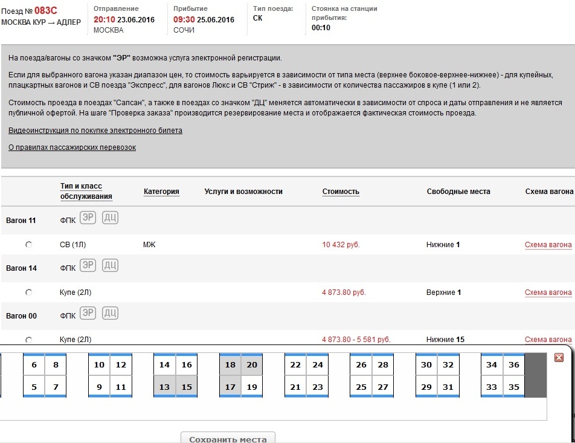Click the ДЦ icon for Вагон 11
The image size is (575, 443).
tap(110, 218)
